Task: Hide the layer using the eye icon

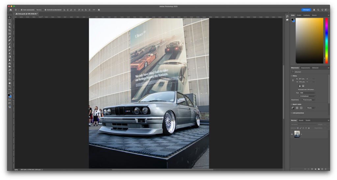Action: (292, 134)
